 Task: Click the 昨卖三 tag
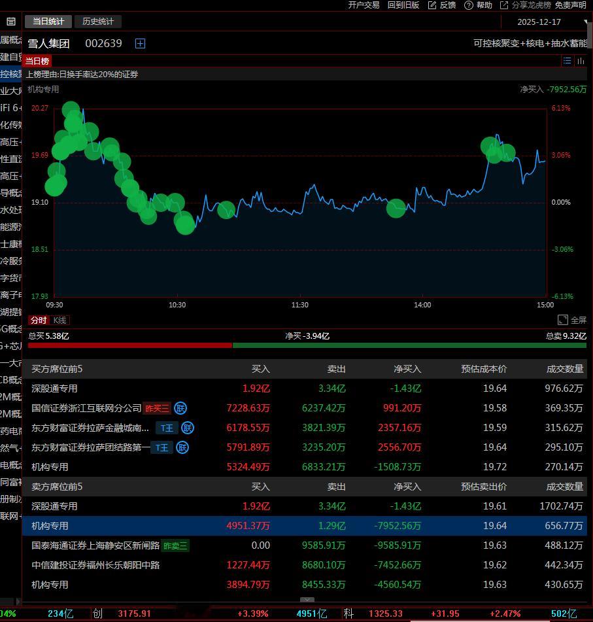(175, 546)
